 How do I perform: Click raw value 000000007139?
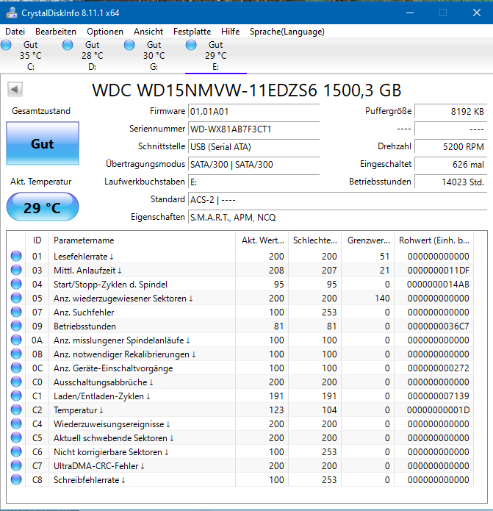(x=439, y=396)
